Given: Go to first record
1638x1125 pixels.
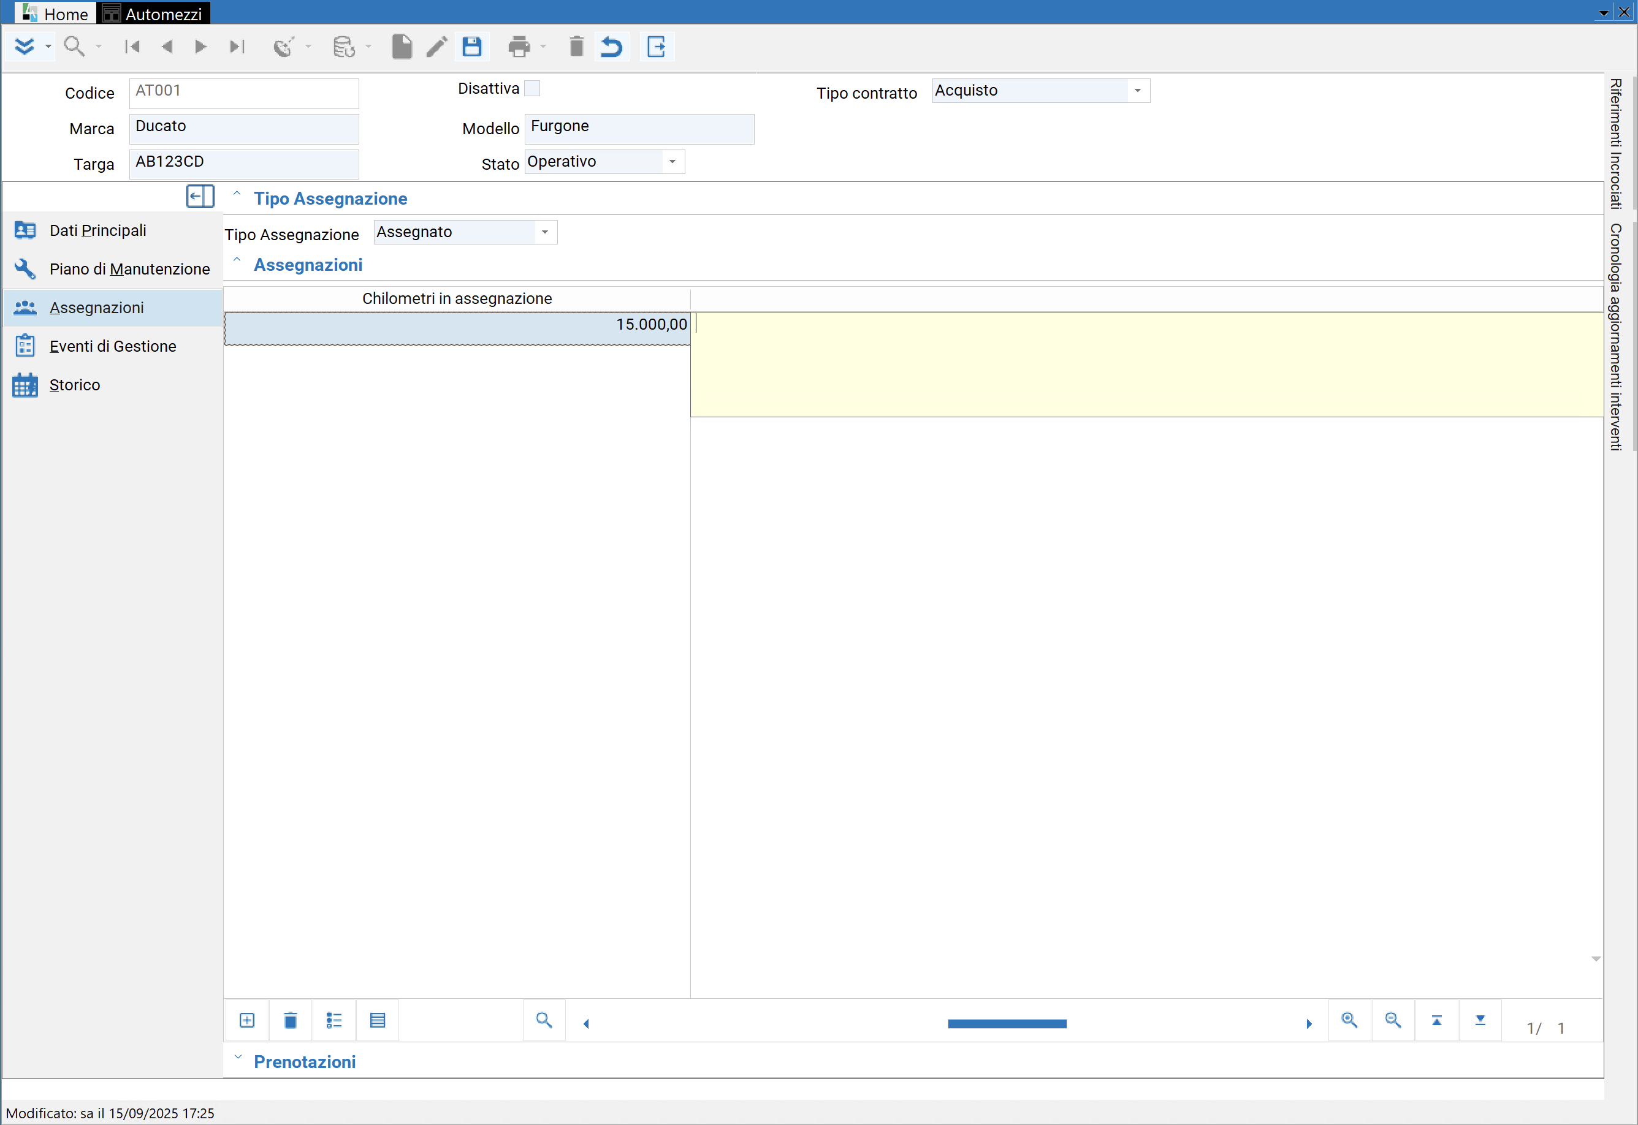Looking at the screenshot, I should tap(132, 47).
